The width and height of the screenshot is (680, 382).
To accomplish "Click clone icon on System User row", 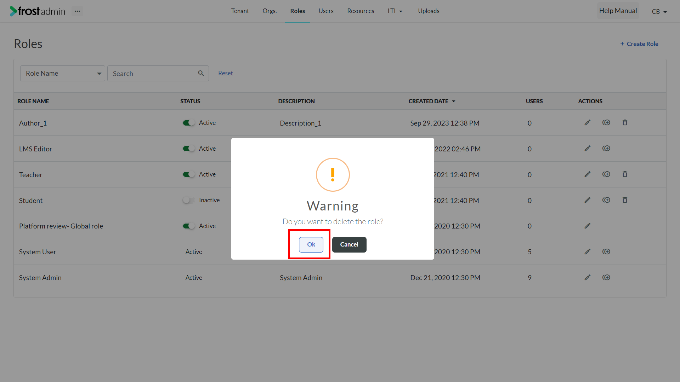I will [x=606, y=251].
